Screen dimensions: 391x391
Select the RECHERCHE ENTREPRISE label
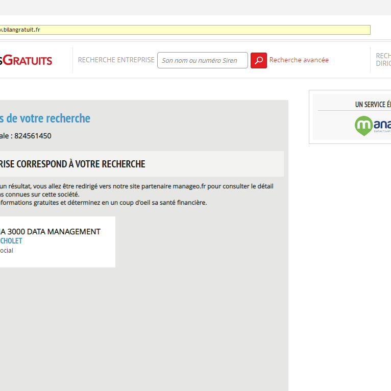coord(116,60)
